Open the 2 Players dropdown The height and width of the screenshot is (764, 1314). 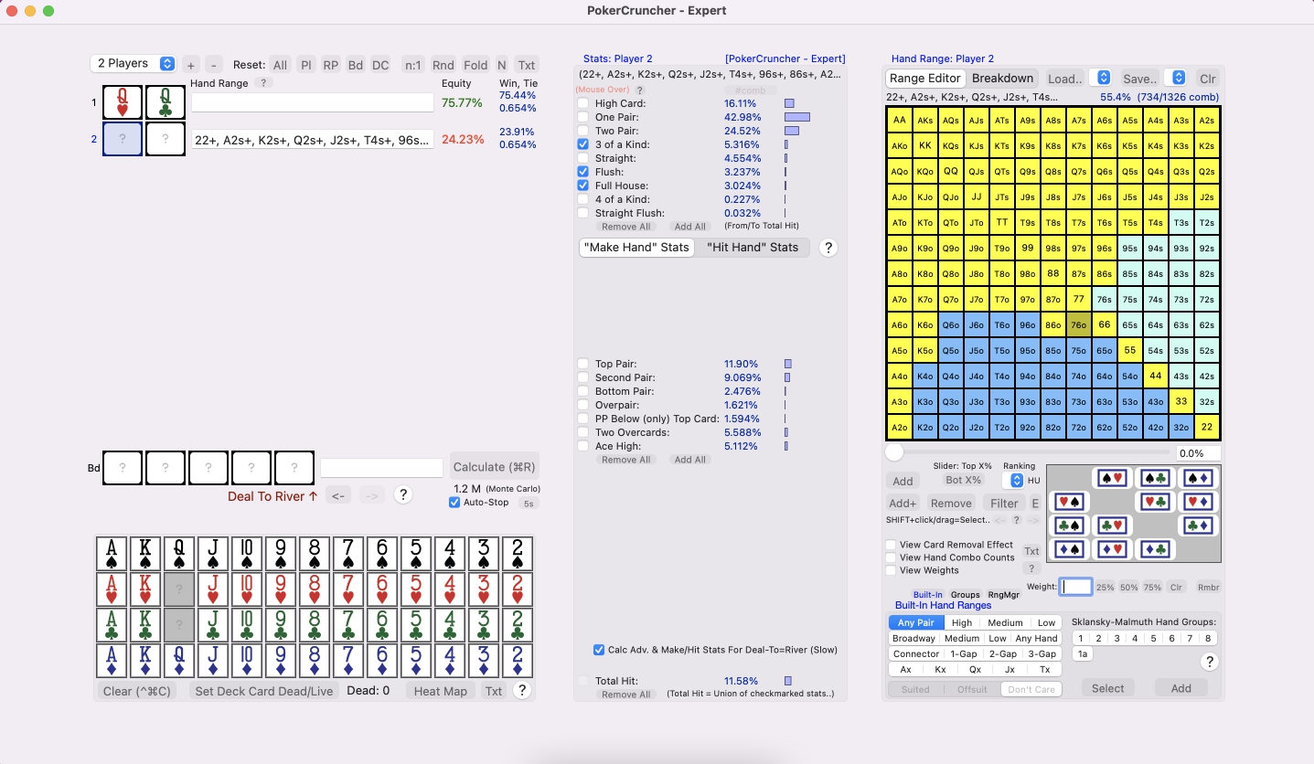pos(133,63)
